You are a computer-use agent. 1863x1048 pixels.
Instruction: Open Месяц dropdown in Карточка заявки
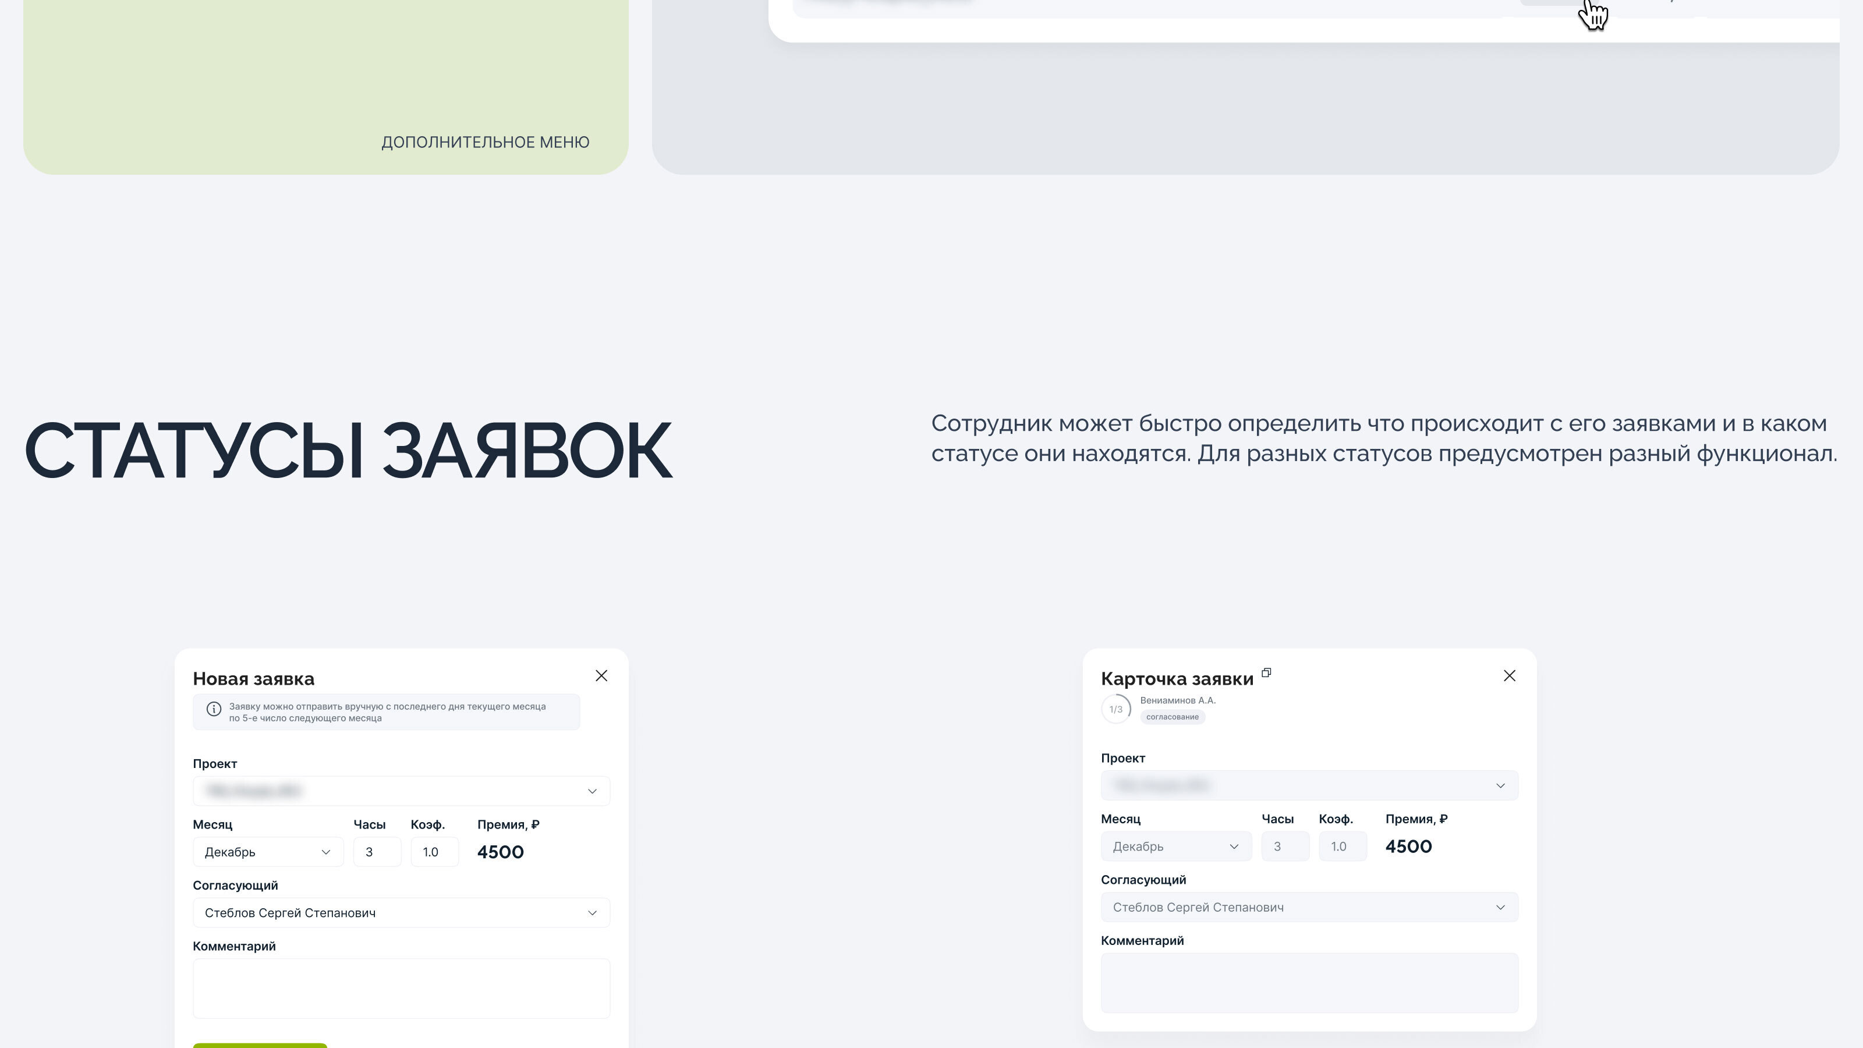1176,846
